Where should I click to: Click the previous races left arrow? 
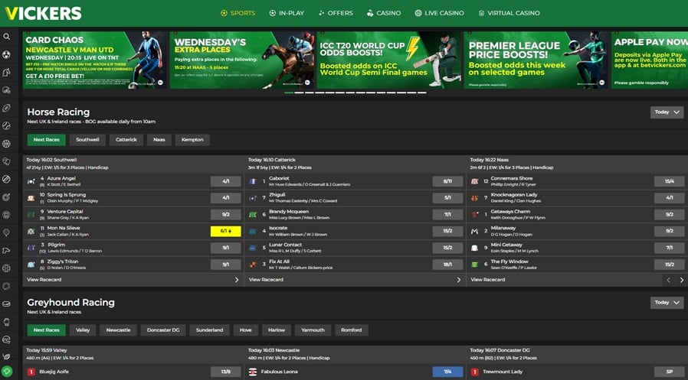pyautogui.click(x=668, y=280)
